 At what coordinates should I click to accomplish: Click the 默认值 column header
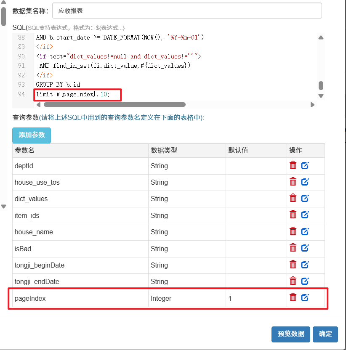coord(256,151)
